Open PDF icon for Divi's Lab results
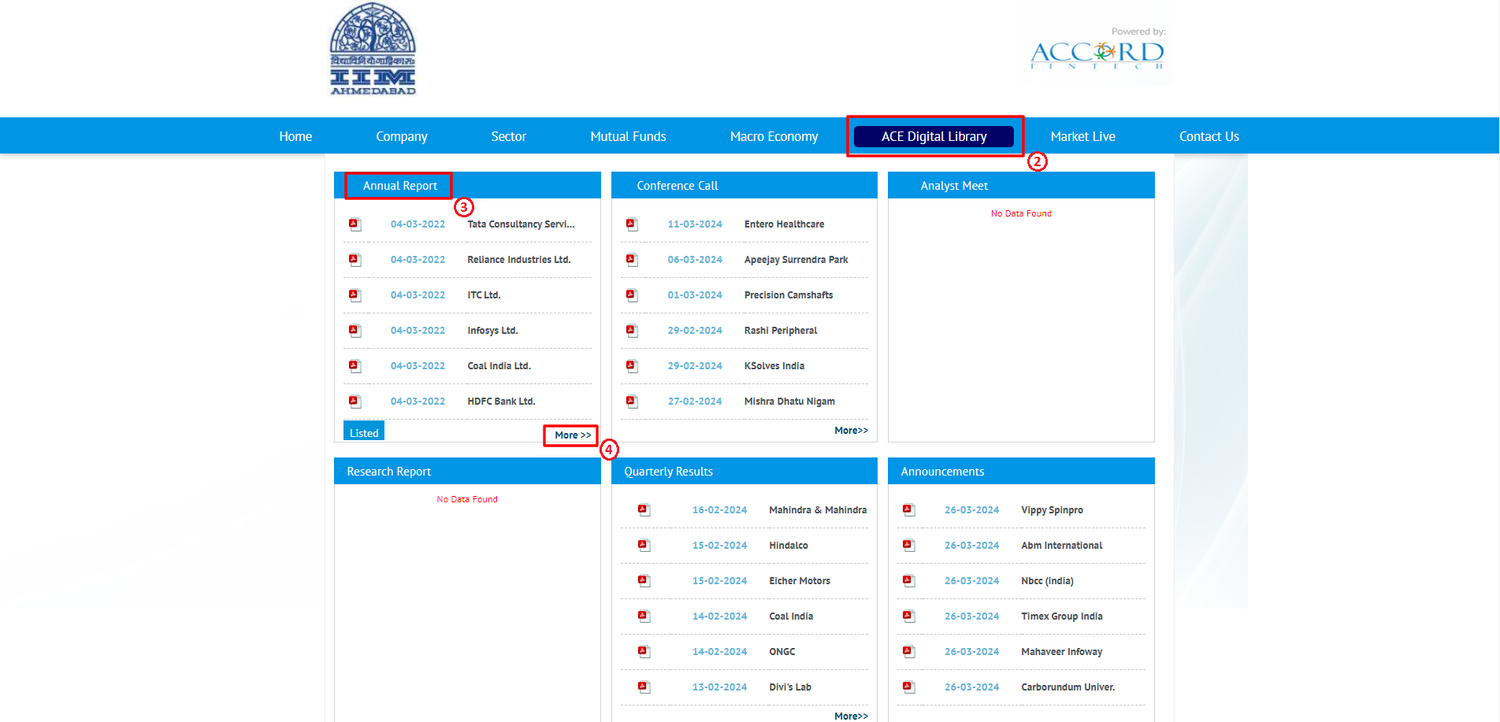The image size is (1500, 722). pyautogui.click(x=644, y=687)
